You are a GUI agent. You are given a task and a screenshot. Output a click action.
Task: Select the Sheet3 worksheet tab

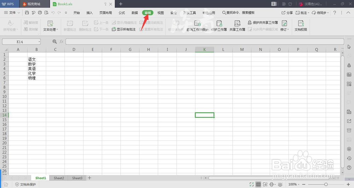pos(77,178)
